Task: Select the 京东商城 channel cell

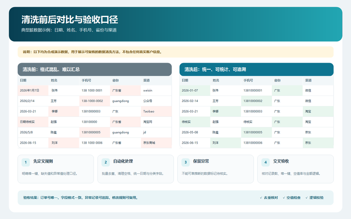Action: point(156,143)
